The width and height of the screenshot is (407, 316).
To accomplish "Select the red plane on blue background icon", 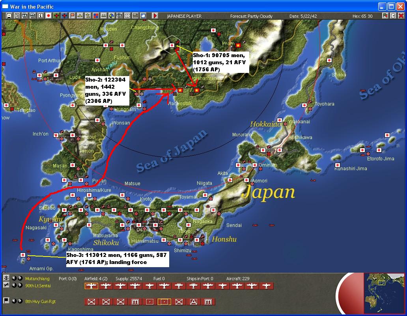I will click(64, 16).
